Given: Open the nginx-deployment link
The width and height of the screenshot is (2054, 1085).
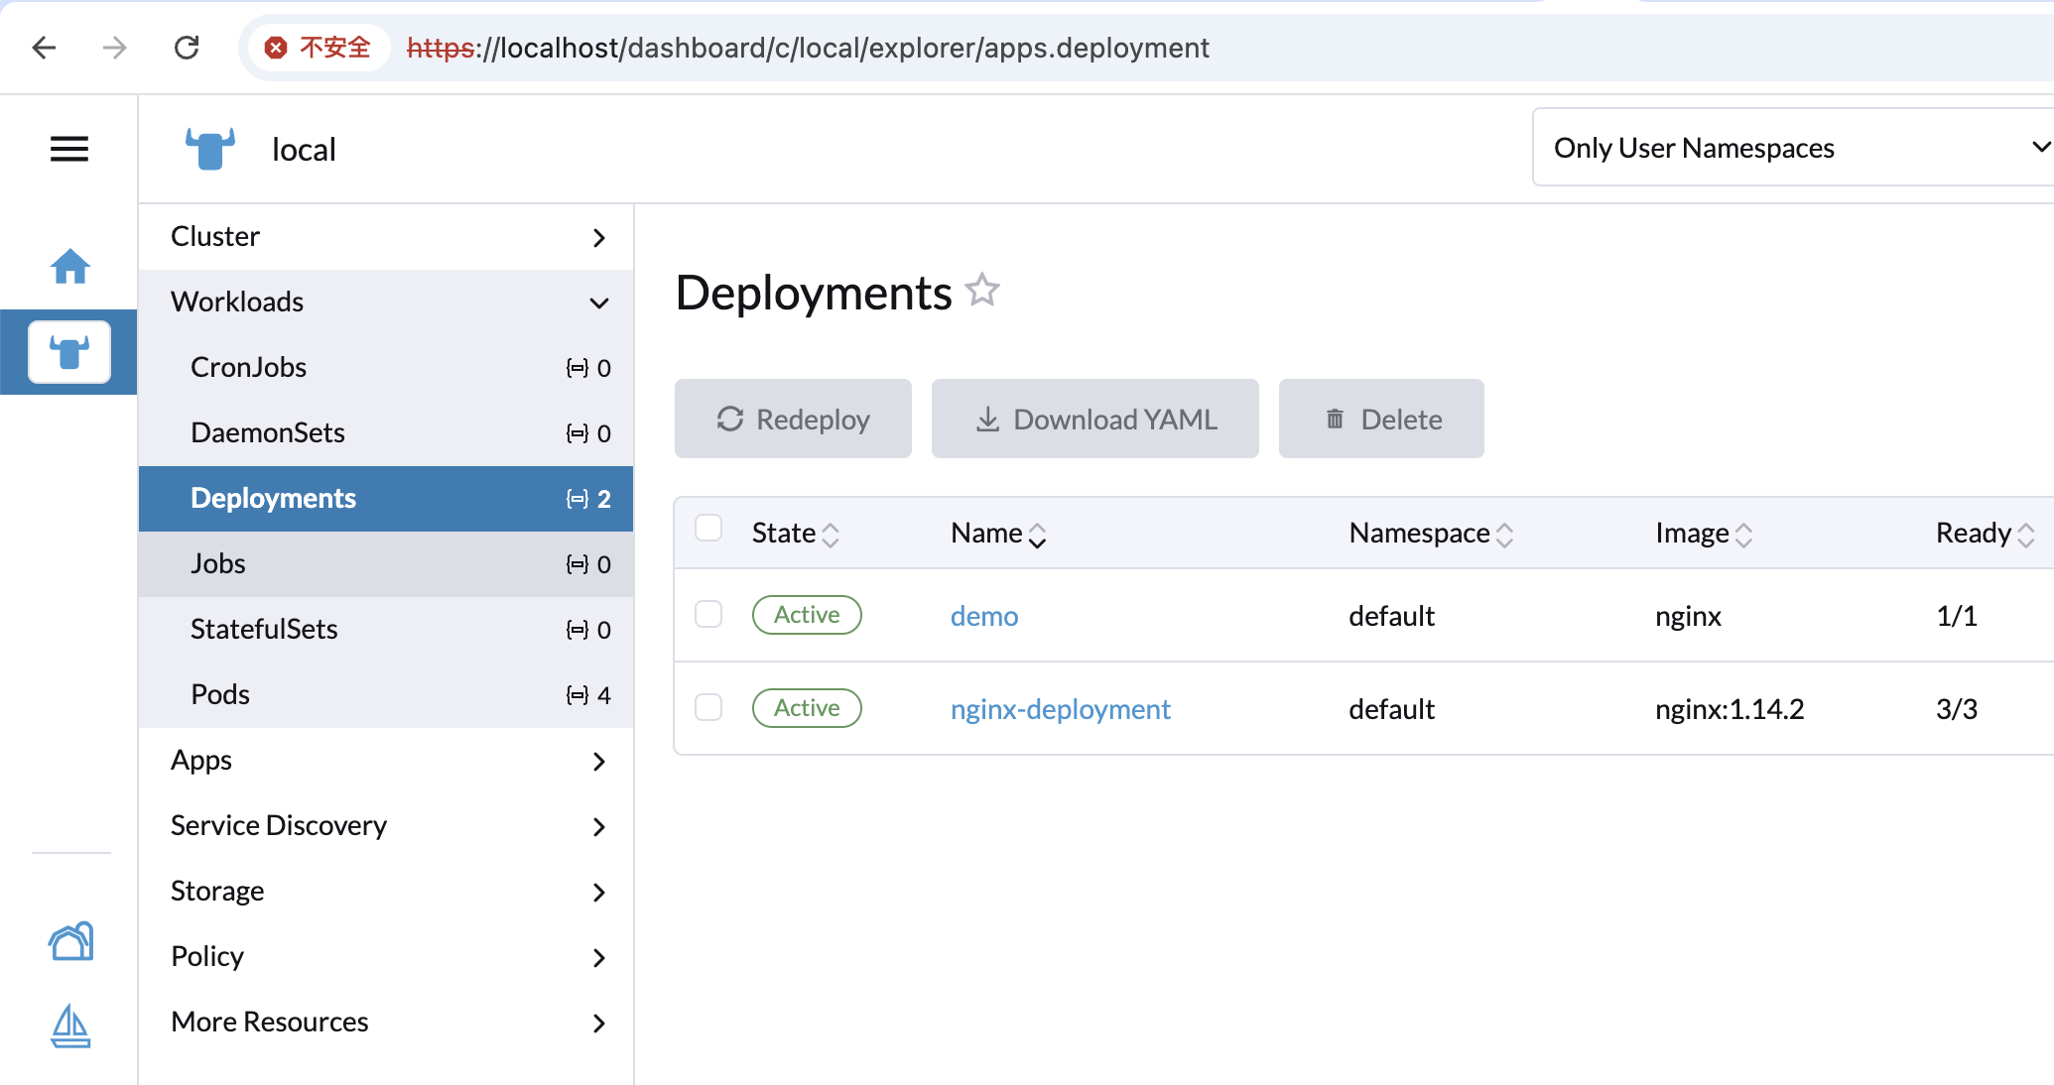Looking at the screenshot, I should coord(1061,709).
